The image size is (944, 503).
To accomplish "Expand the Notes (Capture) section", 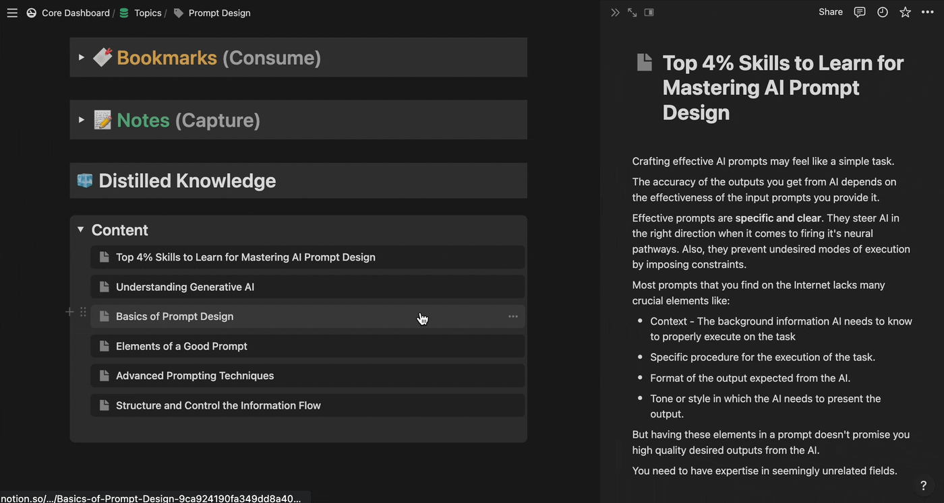I will click(81, 120).
